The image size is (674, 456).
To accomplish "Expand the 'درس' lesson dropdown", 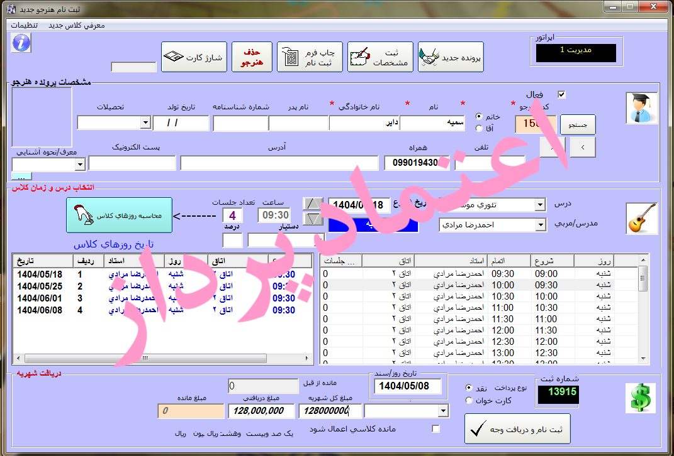I will pyautogui.click(x=539, y=205).
